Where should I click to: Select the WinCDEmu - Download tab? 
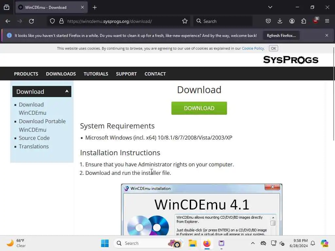click(x=51, y=8)
